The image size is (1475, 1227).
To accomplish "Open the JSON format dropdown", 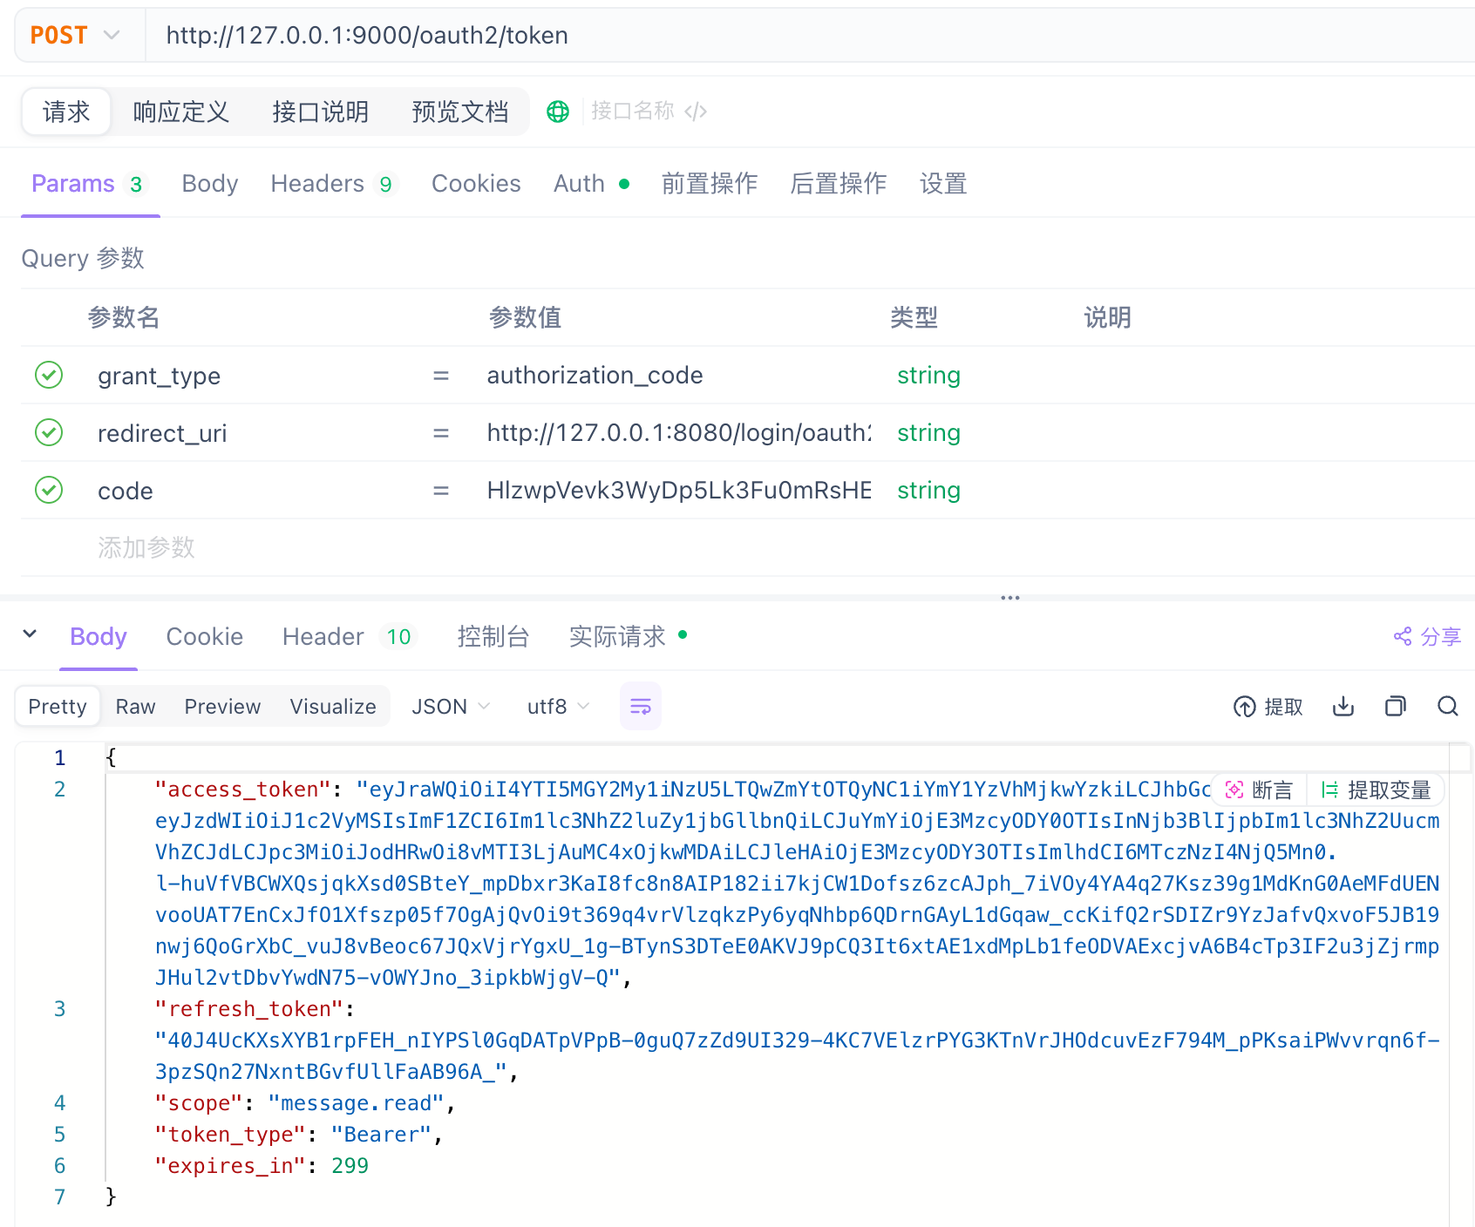I will pos(450,706).
